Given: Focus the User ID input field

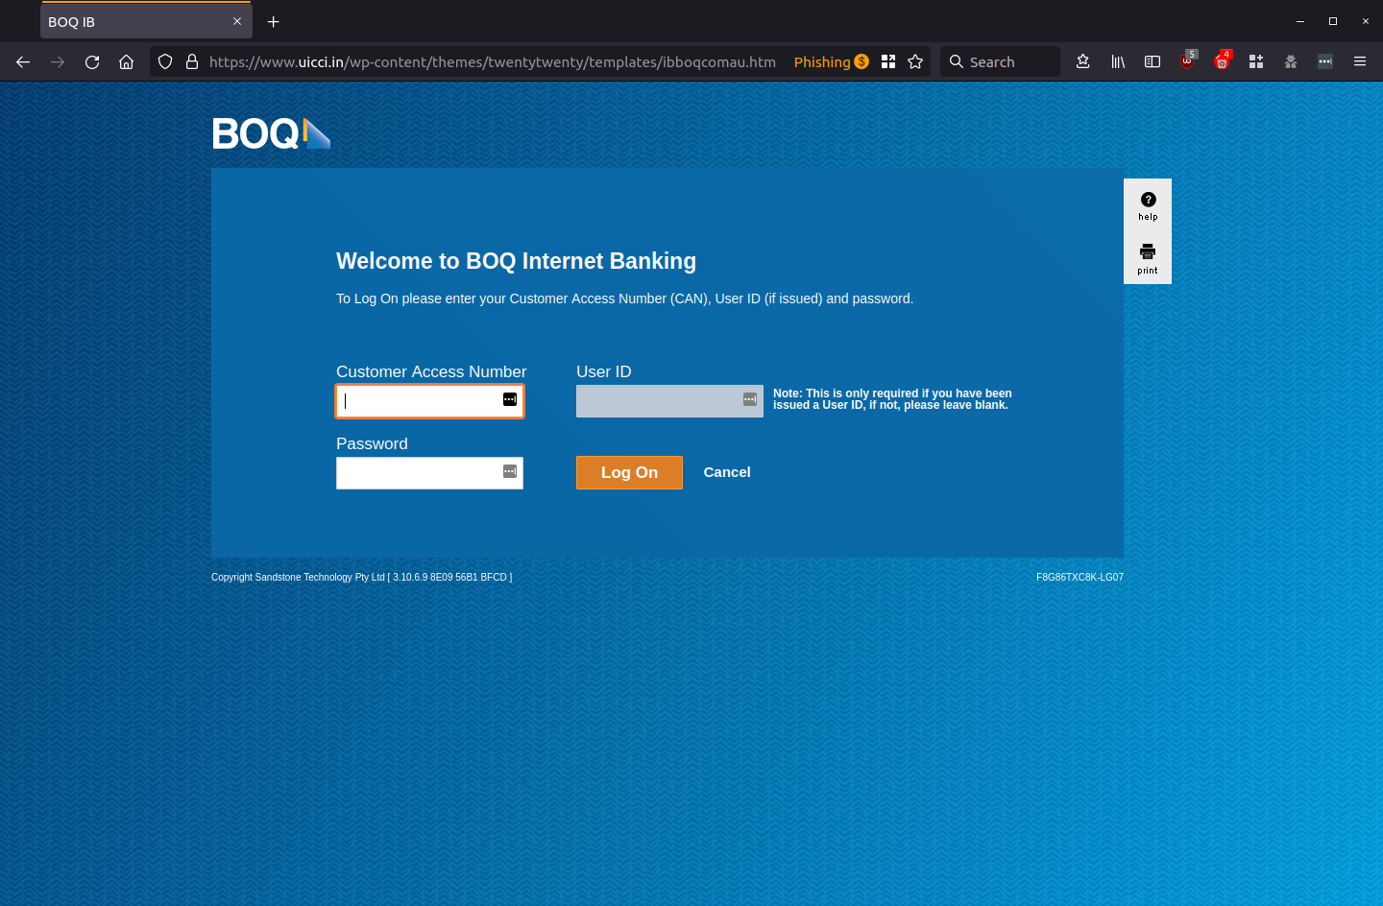Looking at the screenshot, I should tap(669, 401).
